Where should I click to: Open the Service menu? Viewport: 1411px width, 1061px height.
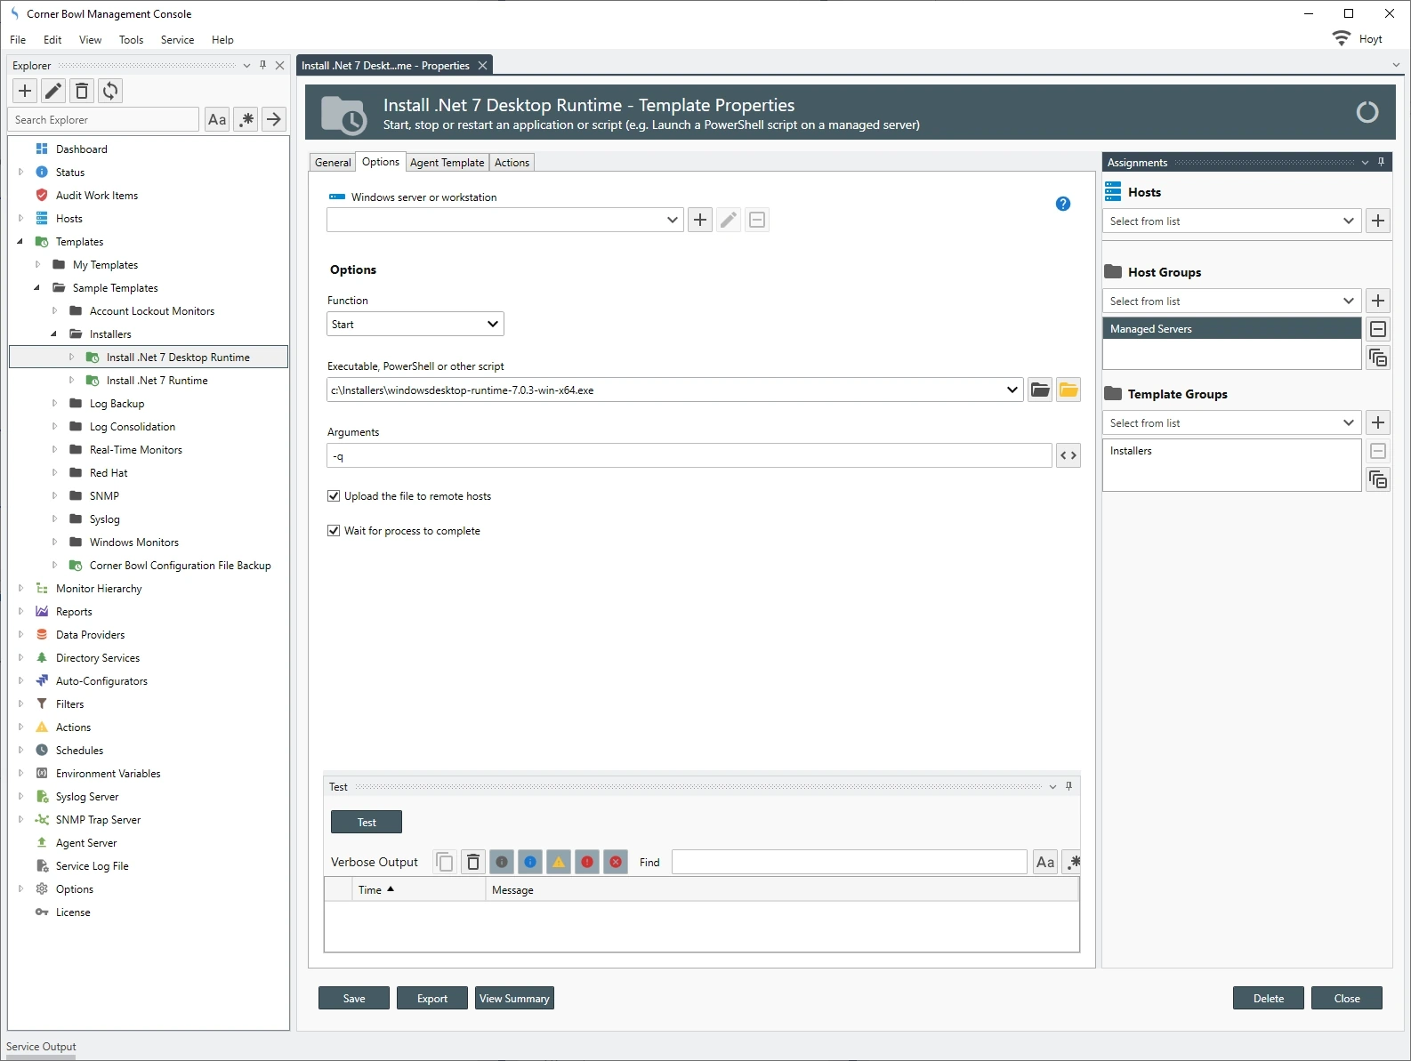[x=177, y=40]
